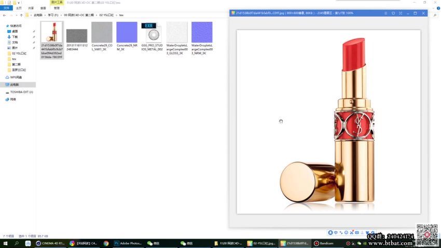441x248 pixels.
Task: Click the Back arrow in Explorer navigation
Action: point(4,15)
